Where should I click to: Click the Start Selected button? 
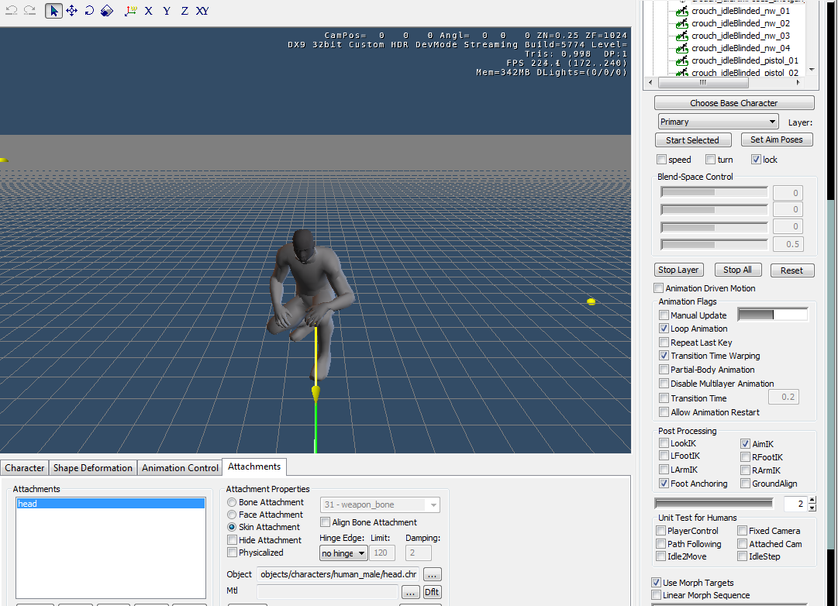tap(692, 140)
